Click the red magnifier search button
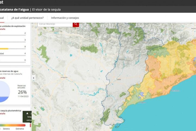 76,24
